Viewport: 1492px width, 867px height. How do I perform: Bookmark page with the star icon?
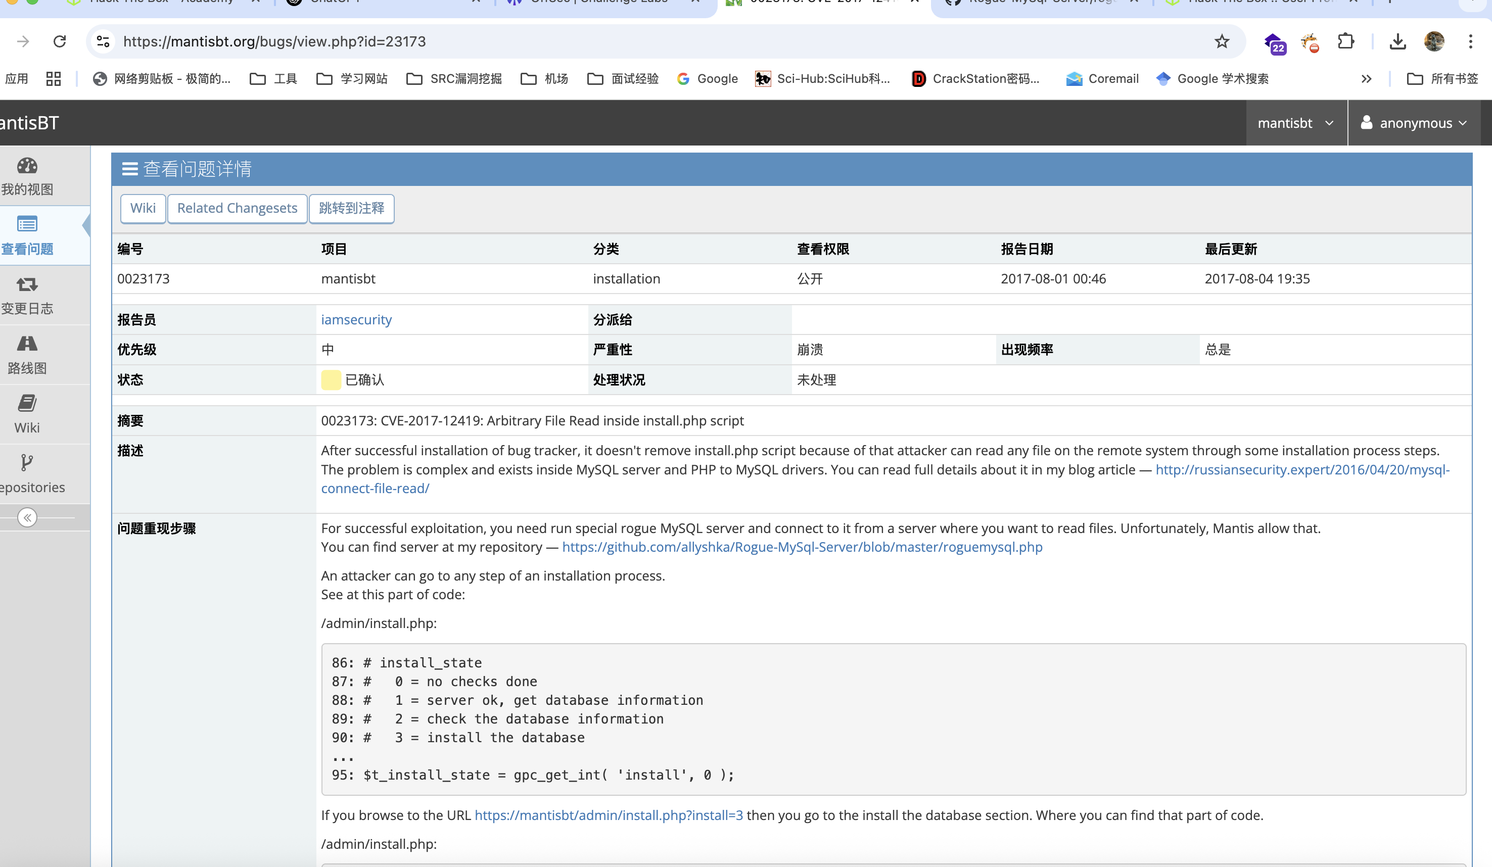tap(1222, 41)
